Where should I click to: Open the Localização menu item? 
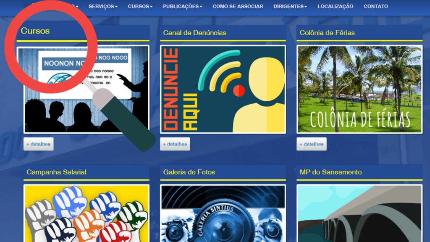click(x=335, y=6)
